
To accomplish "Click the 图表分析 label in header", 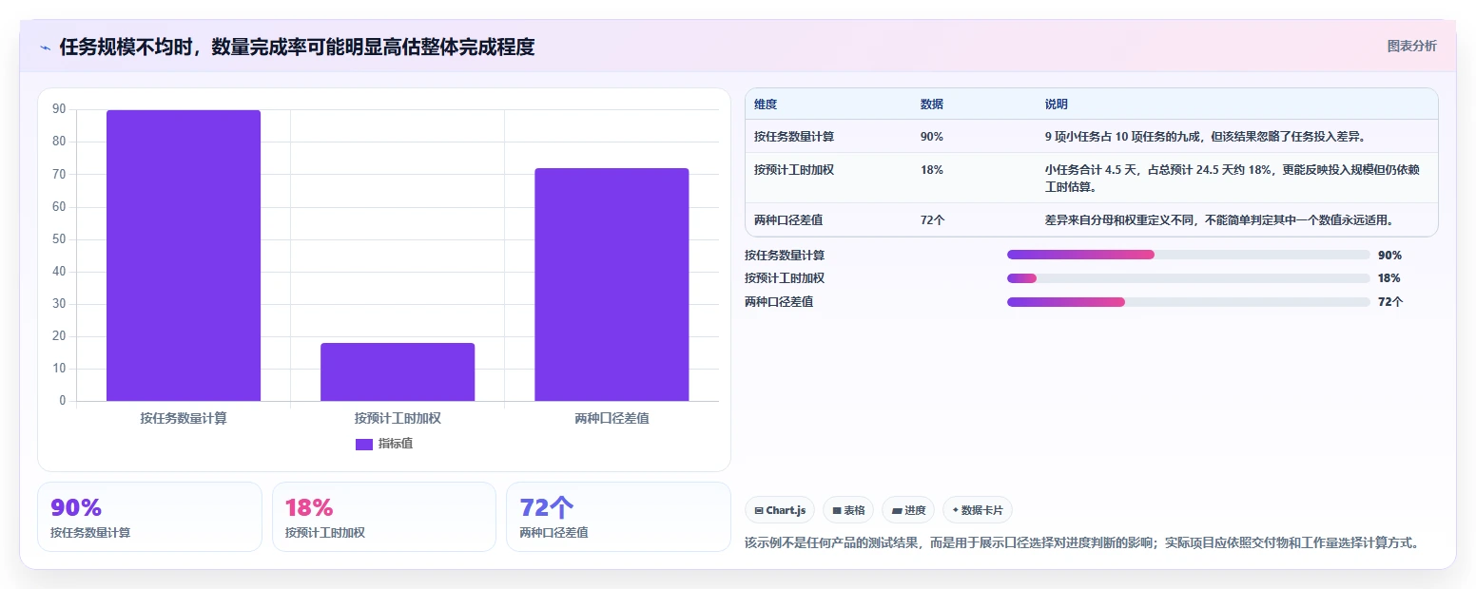I will point(1411,46).
